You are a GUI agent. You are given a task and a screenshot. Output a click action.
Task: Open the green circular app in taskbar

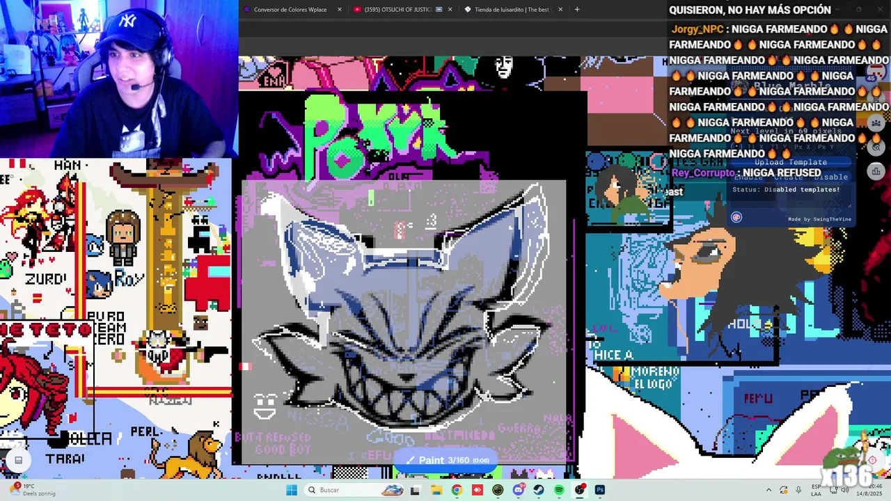498,490
